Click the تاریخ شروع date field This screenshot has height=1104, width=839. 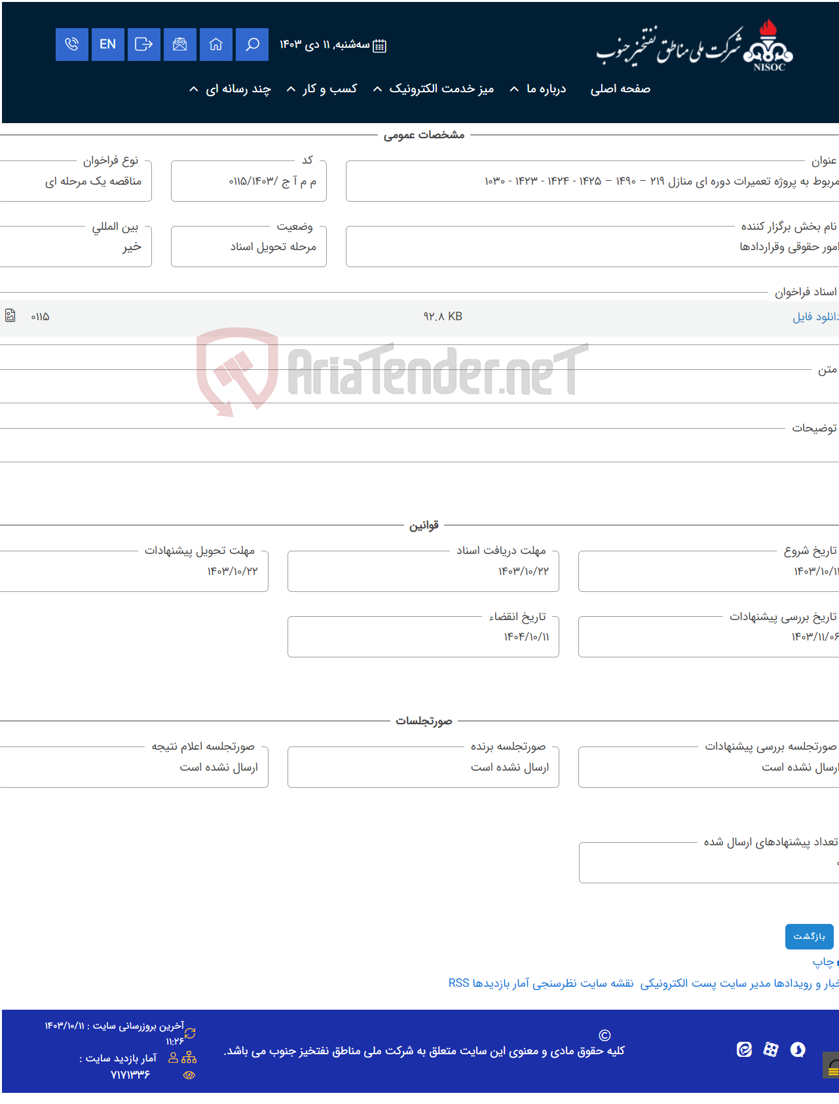tap(709, 571)
